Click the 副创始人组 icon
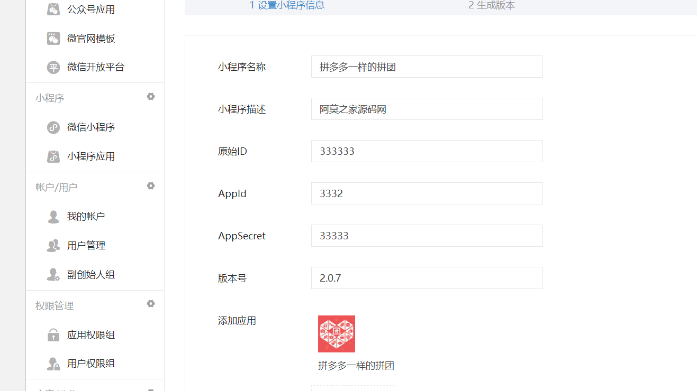 tap(53, 275)
